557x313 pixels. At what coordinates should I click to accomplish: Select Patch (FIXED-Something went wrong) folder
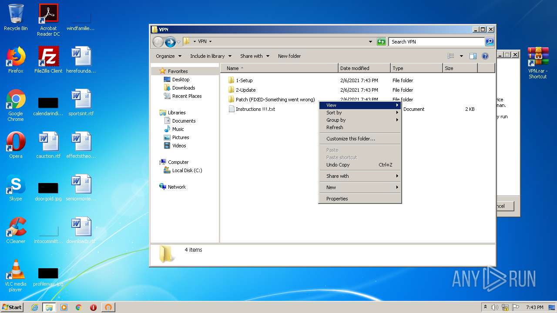(272, 100)
